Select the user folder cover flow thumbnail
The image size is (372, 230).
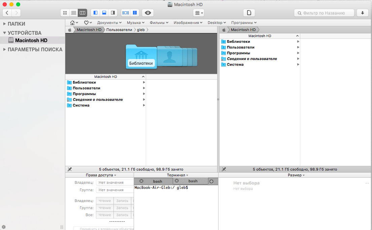tap(169, 56)
